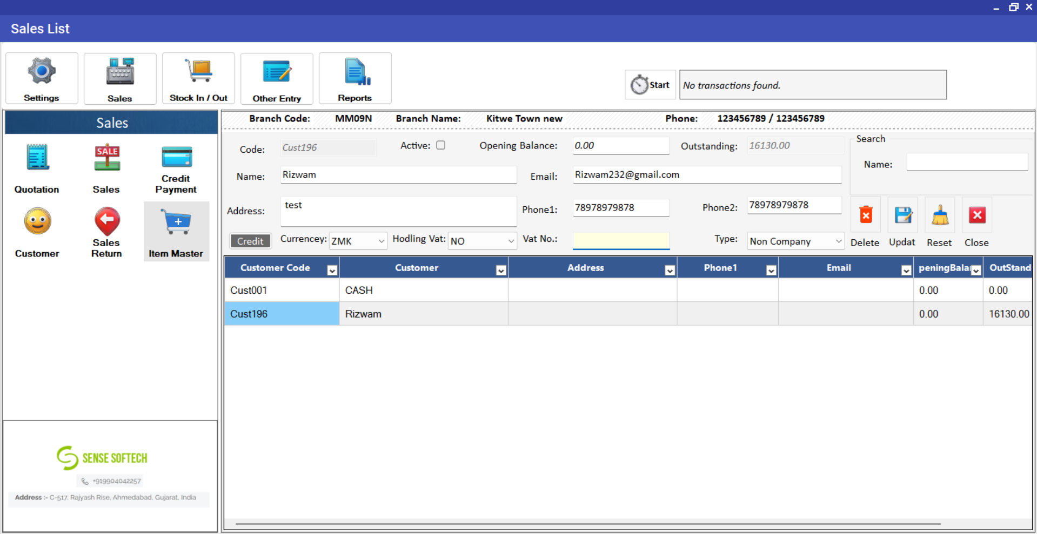Click the phone number +919904042257
1037x534 pixels.
point(116,481)
